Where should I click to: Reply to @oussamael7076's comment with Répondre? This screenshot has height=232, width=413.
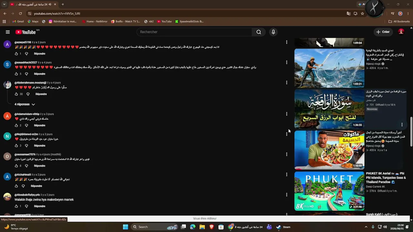pyautogui.click(x=40, y=166)
